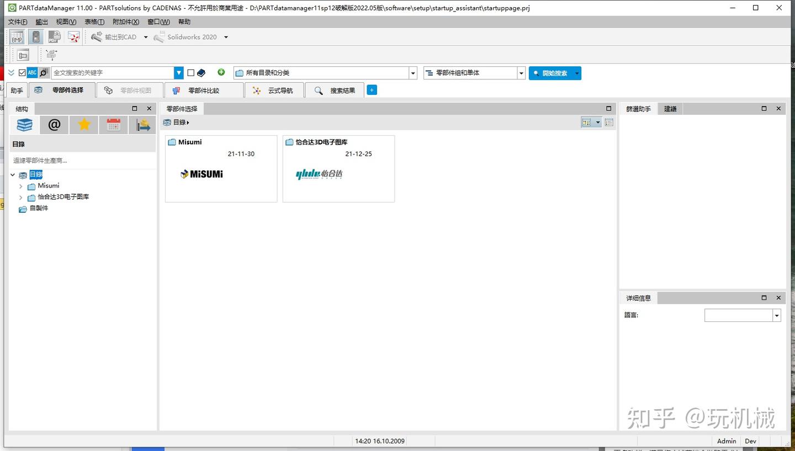Select 怡合达3D电子图库 in the catalog tree
The image size is (795, 451).
[x=63, y=197]
